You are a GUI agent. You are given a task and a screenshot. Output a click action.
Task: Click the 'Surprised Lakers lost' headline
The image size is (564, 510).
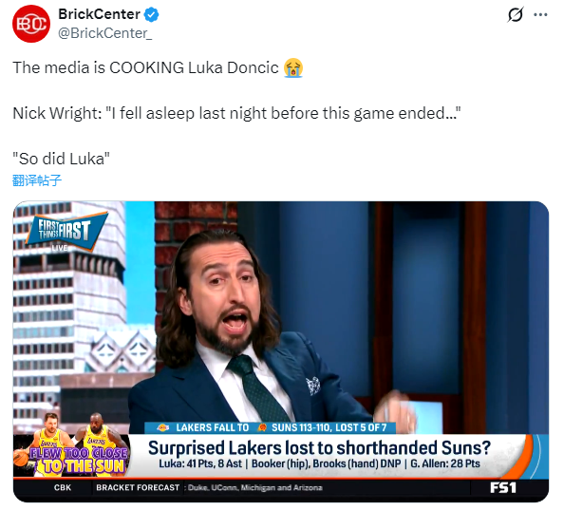pyautogui.click(x=319, y=448)
